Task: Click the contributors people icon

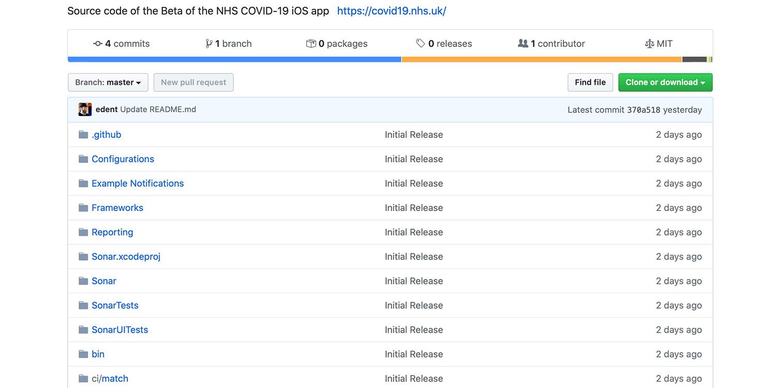Action: (523, 43)
